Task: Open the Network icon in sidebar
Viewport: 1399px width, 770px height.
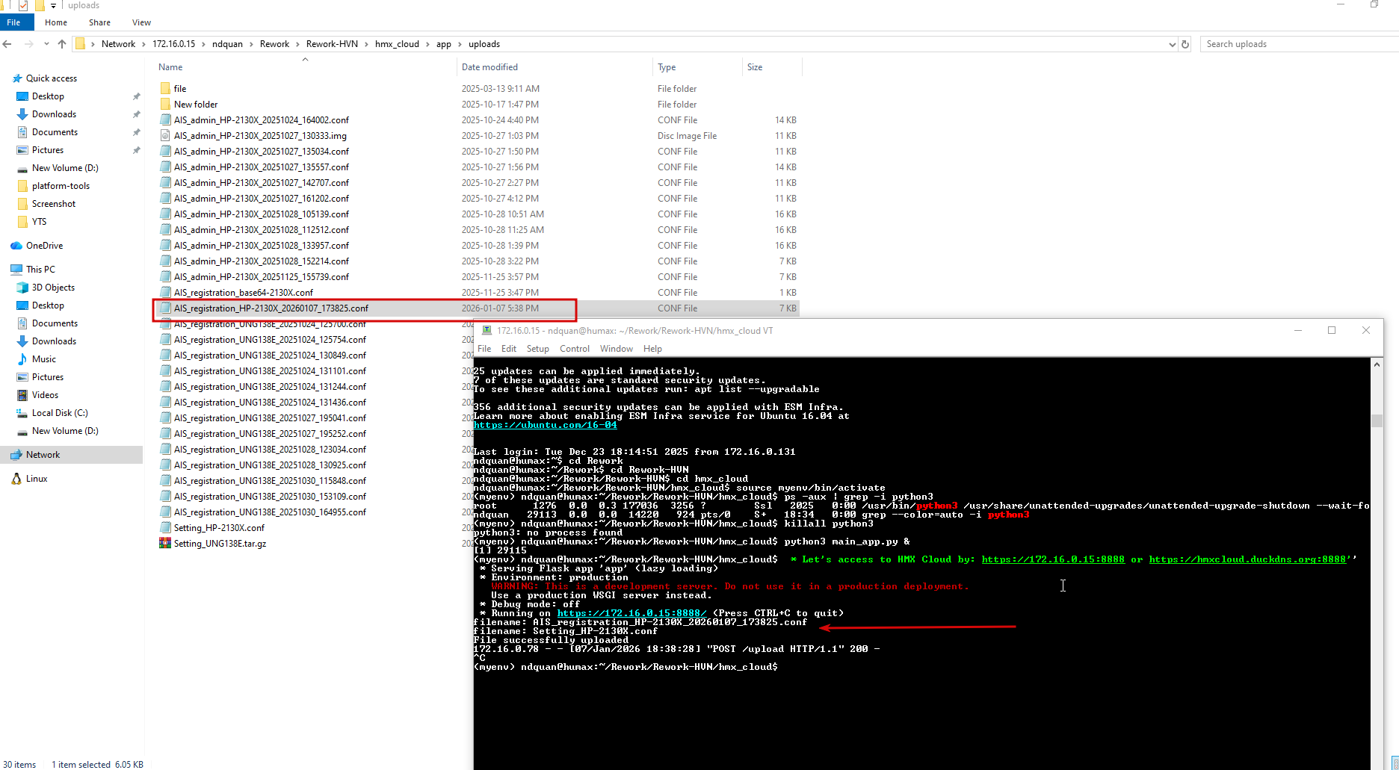Action: tap(16, 455)
